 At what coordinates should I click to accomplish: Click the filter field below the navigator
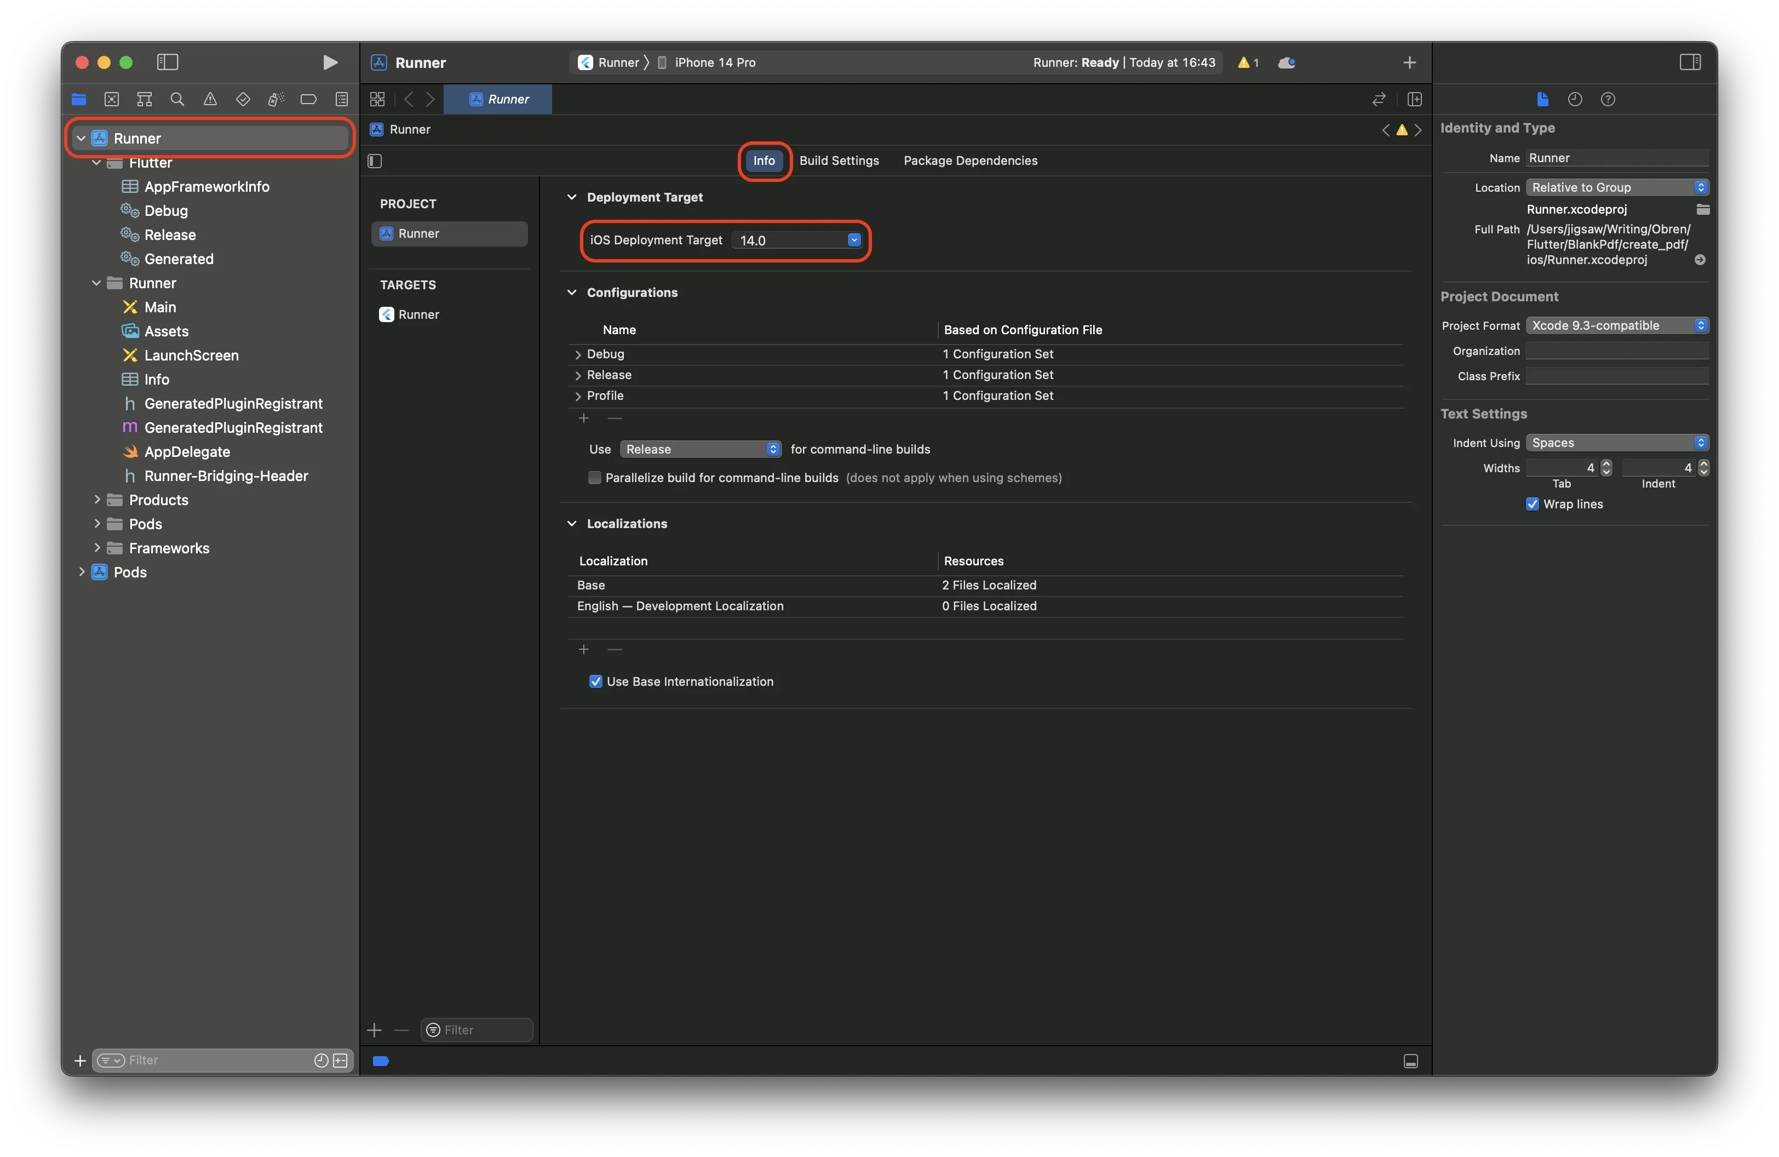209,1060
